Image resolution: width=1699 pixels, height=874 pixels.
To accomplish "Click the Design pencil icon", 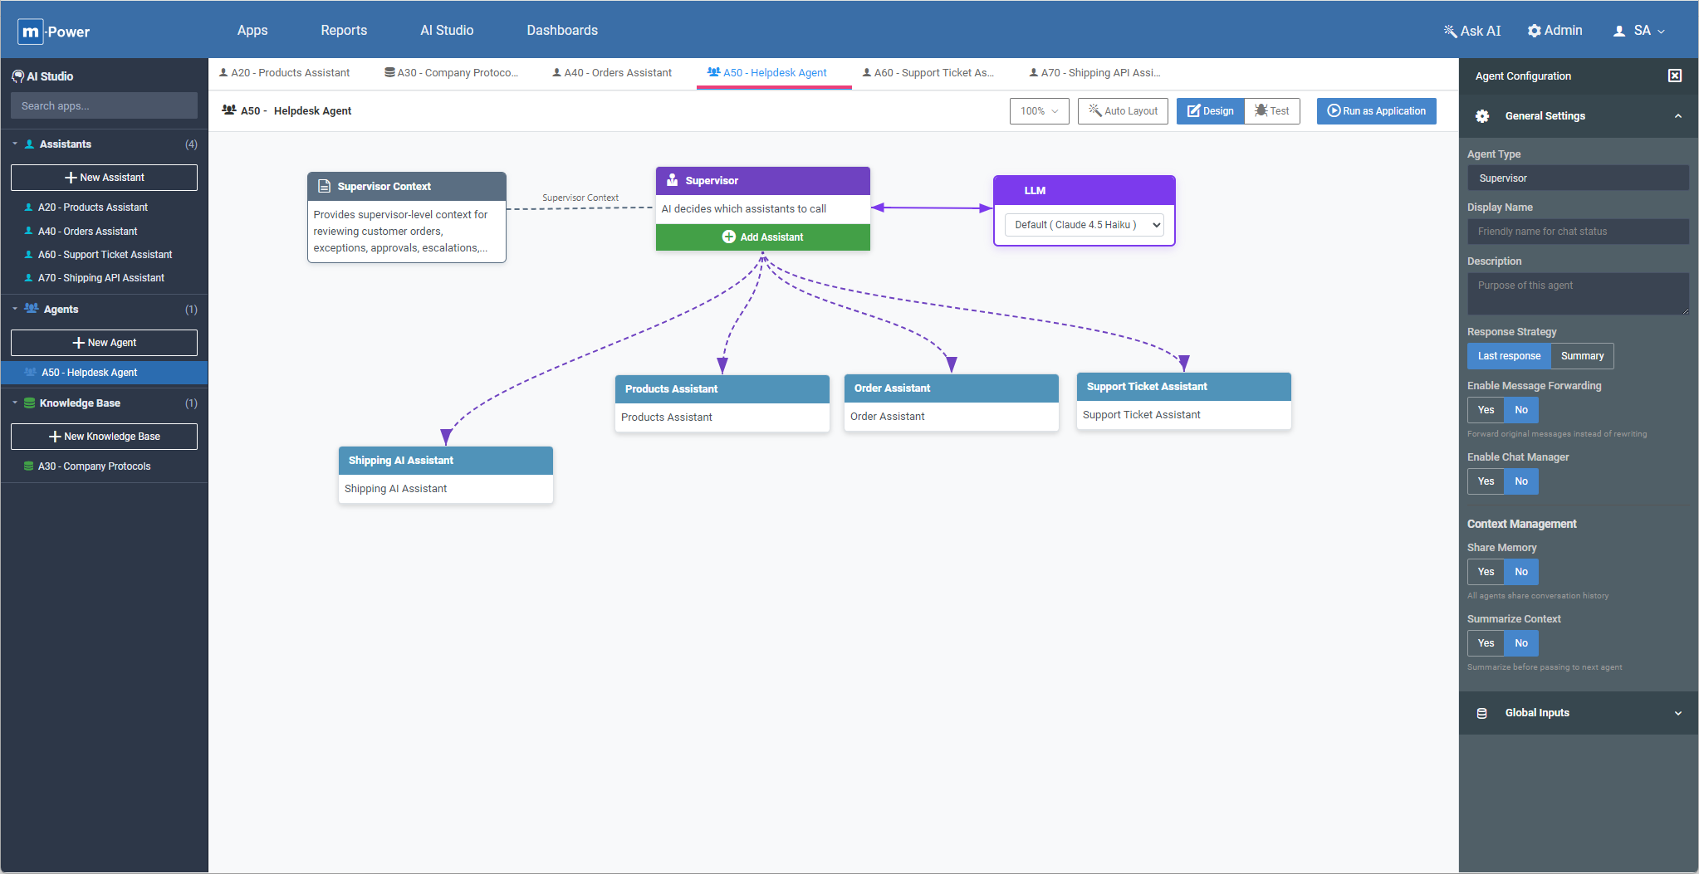I will (x=1193, y=111).
